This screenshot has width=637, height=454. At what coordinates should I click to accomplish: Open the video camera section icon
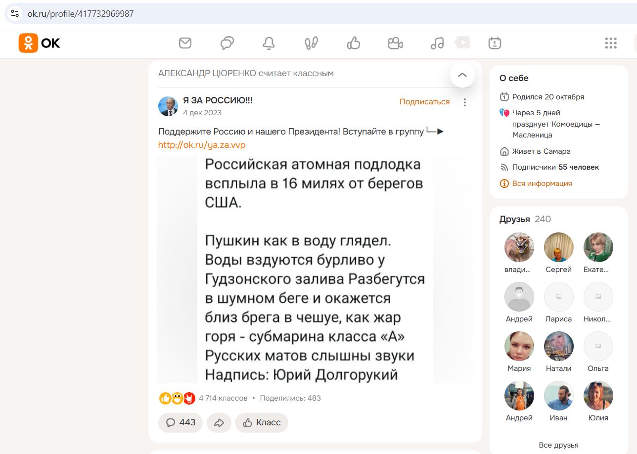tap(395, 43)
